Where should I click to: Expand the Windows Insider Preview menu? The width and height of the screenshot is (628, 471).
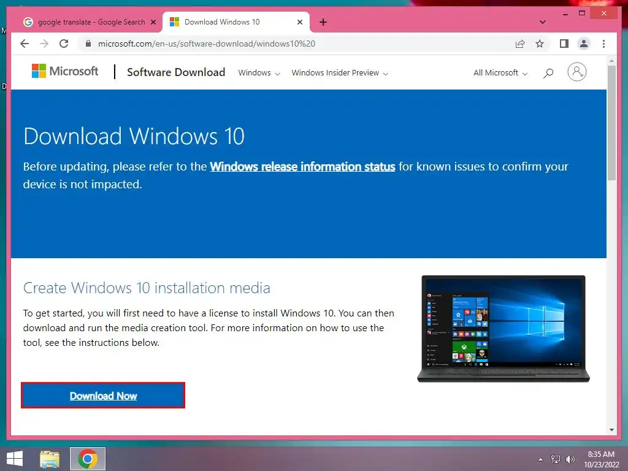pyautogui.click(x=340, y=73)
